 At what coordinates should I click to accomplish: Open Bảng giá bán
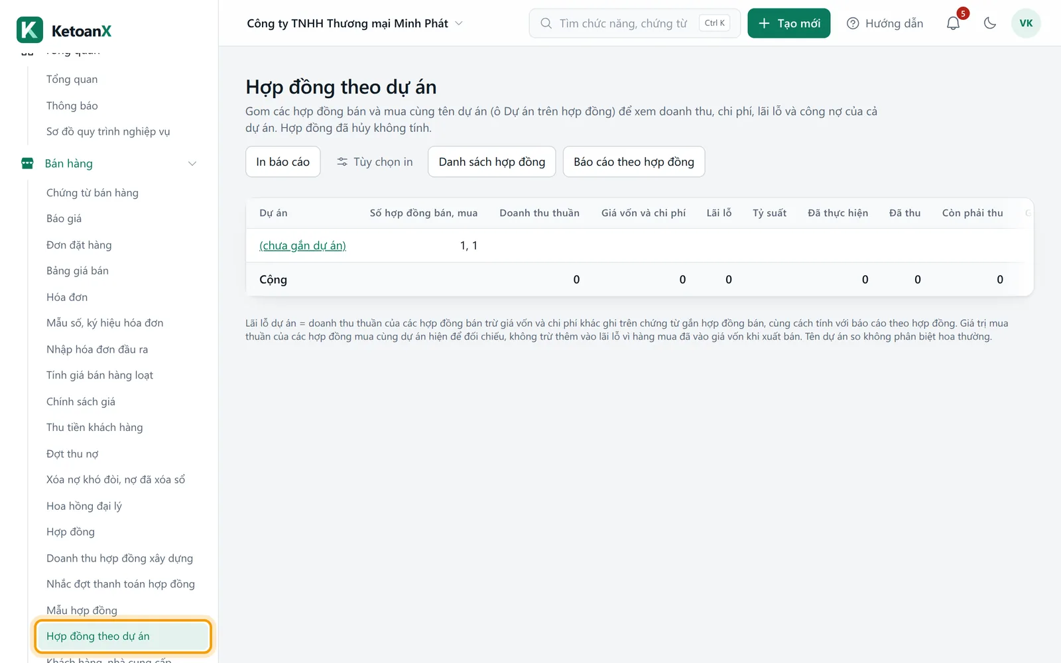point(78,271)
